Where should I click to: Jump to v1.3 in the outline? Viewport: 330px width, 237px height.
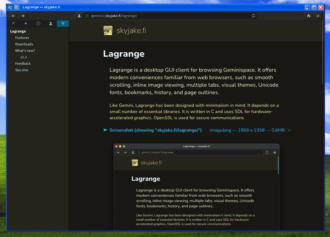pos(24,57)
